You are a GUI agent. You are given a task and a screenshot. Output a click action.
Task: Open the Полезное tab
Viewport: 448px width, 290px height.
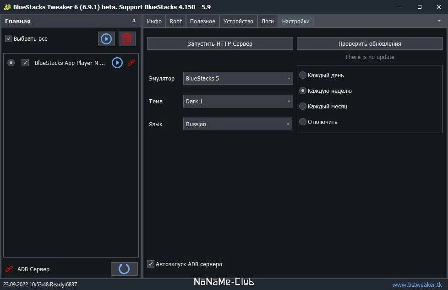click(202, 21)
